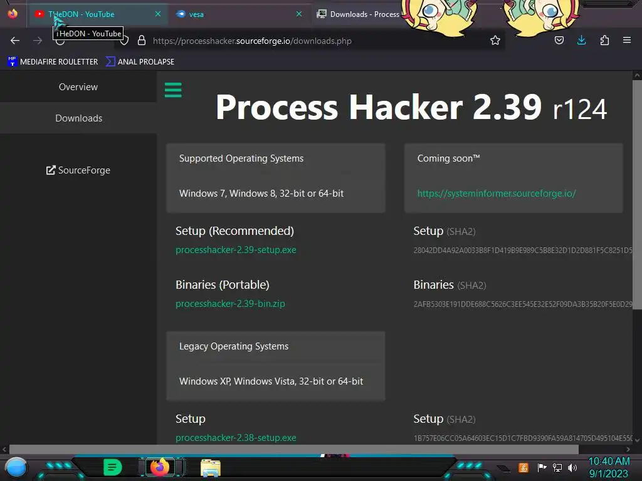Click the vertical scrollbar thumb
This screenshot has height=481, width=642.
[x=637, y=195]
